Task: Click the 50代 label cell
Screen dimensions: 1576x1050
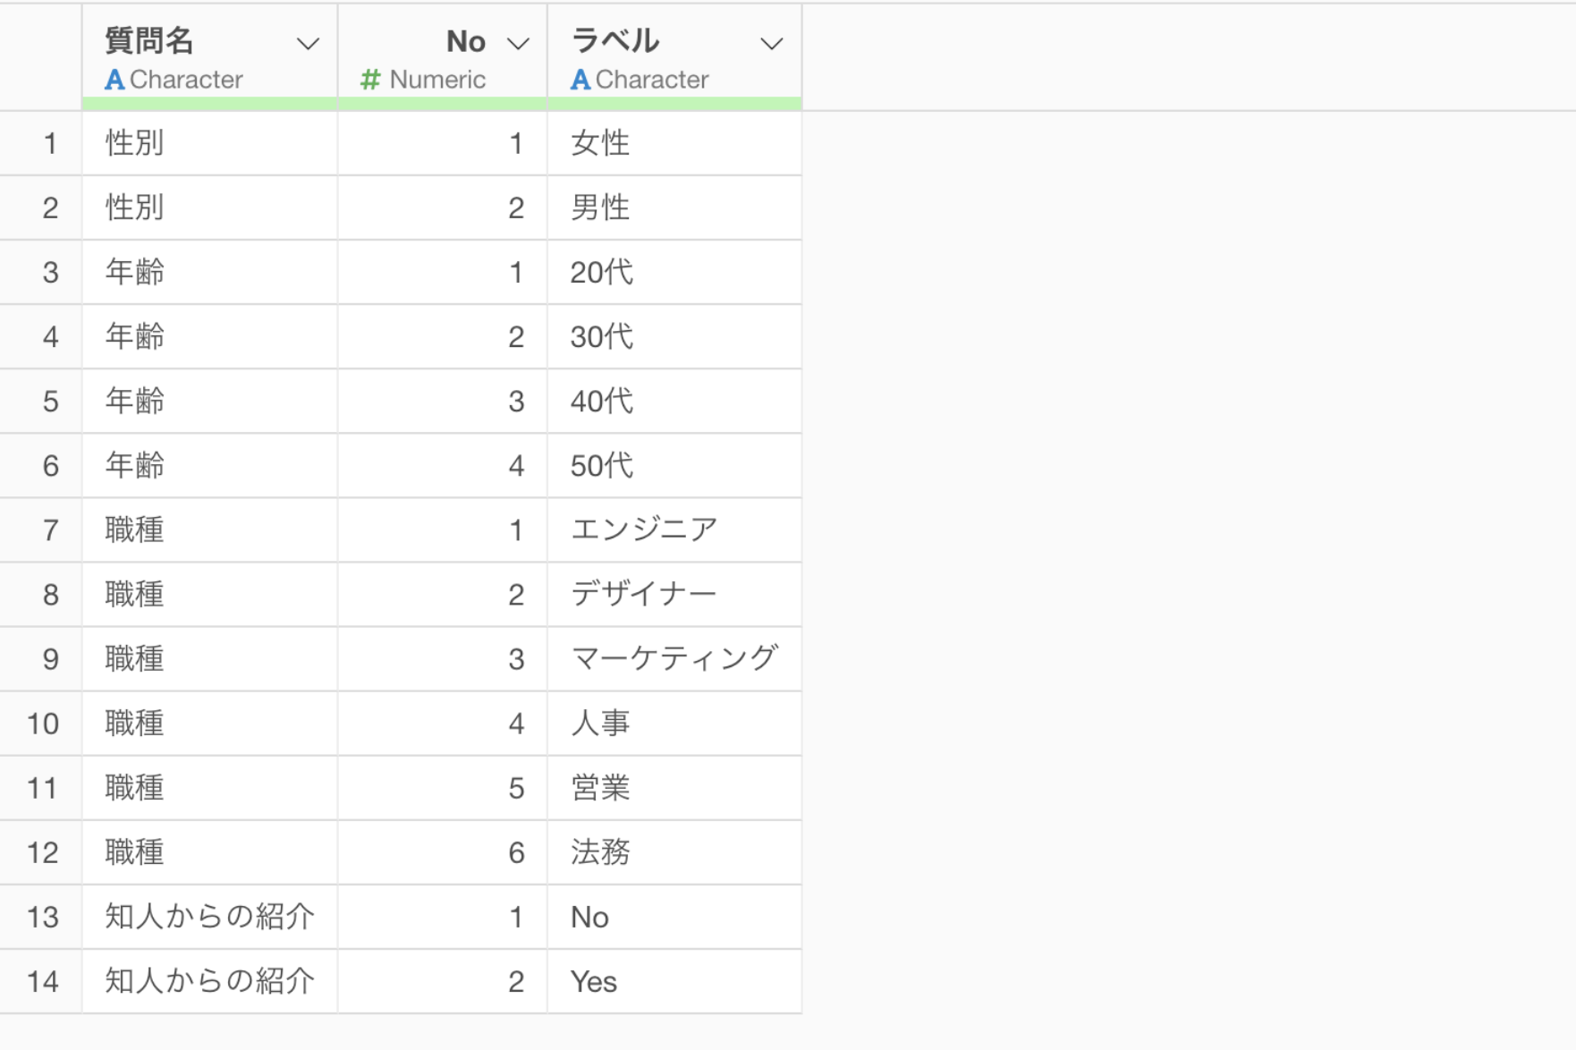Action: coord(602,466)
